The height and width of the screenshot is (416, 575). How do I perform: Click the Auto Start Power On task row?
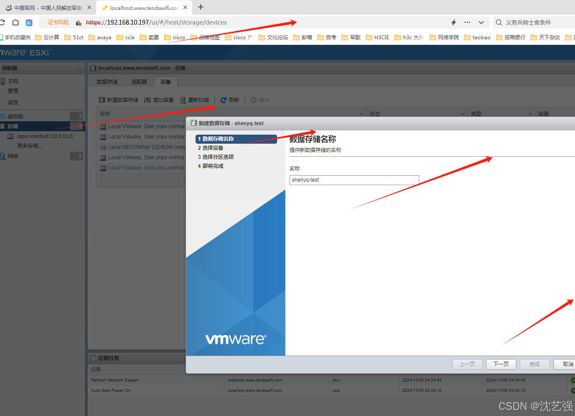331,391
